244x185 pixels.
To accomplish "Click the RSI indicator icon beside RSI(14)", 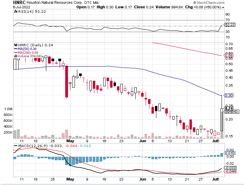I will (16, 11).
